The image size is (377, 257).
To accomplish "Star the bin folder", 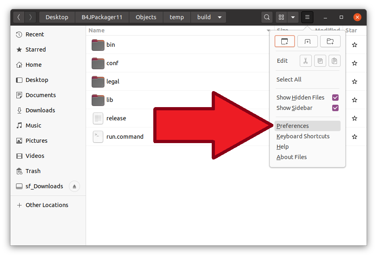I will coord(355,45).
